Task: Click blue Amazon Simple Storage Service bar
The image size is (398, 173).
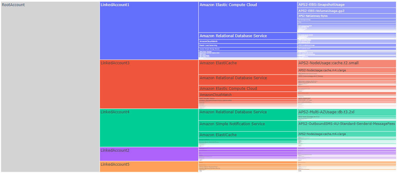Action: [x=248, y=49]
